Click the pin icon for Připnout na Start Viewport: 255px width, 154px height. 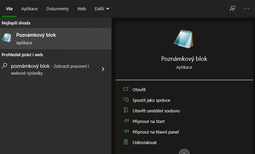click(x=126, y=121)
